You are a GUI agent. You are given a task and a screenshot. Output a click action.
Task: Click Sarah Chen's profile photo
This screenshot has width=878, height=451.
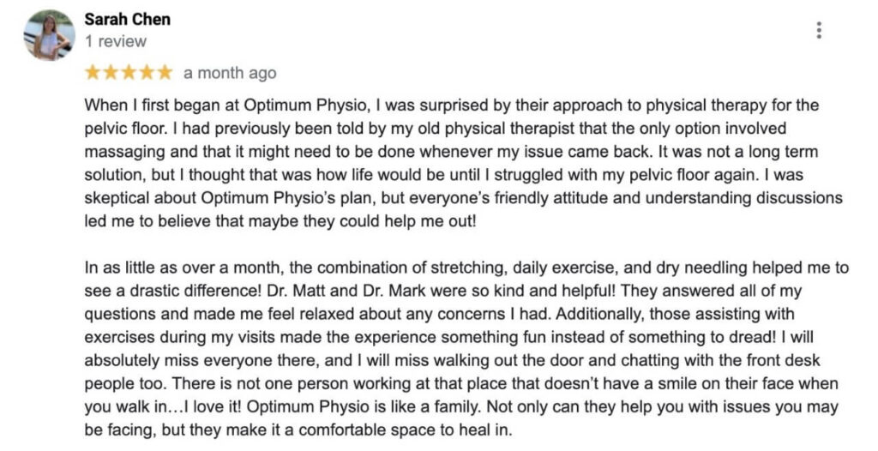coord(49,36)
